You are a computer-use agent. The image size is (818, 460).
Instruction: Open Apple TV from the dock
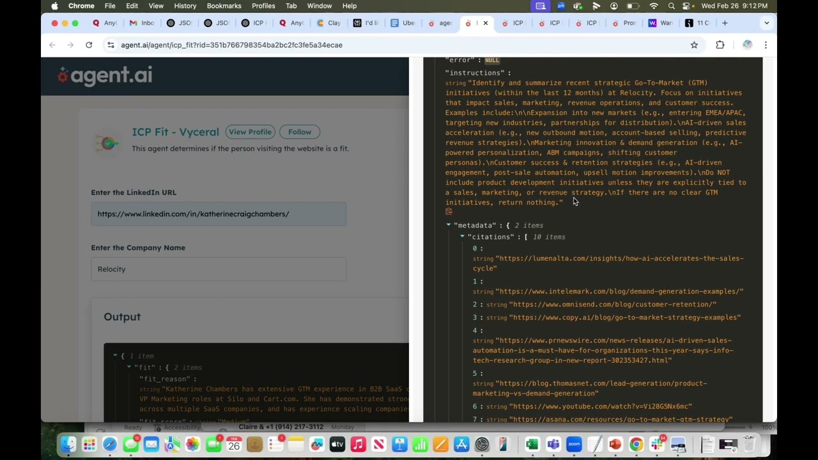point(337,444)
